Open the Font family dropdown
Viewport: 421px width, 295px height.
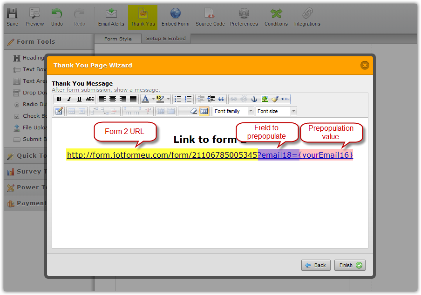coord(233,111)
